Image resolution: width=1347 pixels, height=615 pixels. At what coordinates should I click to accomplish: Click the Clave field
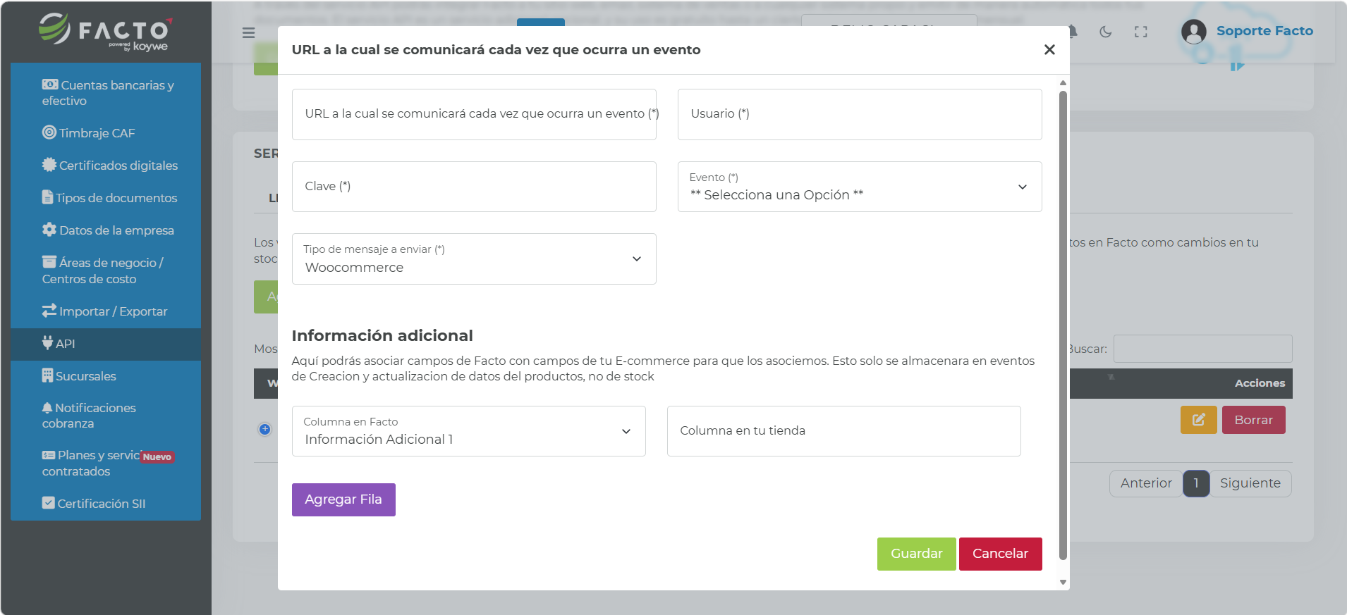[x=474, y=187]
